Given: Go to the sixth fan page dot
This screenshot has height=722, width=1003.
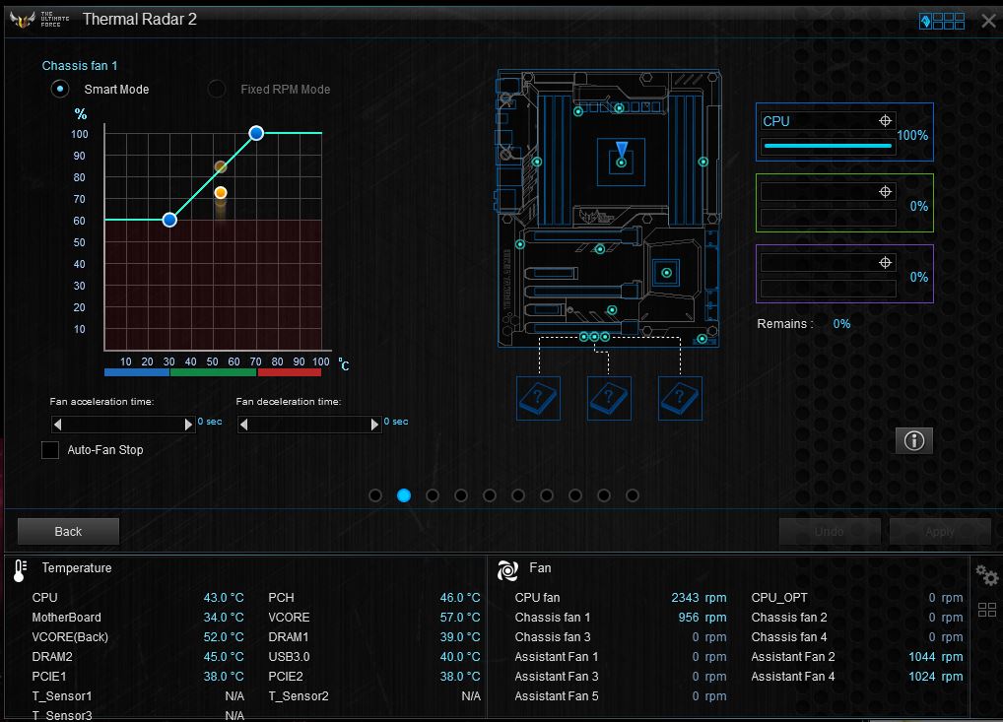Looking at the screenshot, I should (518, 495).
